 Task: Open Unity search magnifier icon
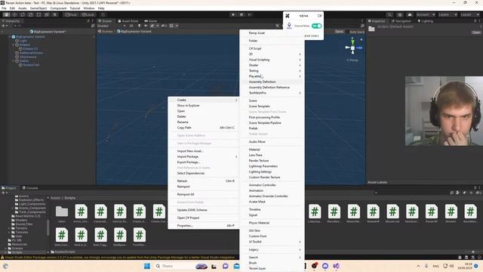point(389,14)
